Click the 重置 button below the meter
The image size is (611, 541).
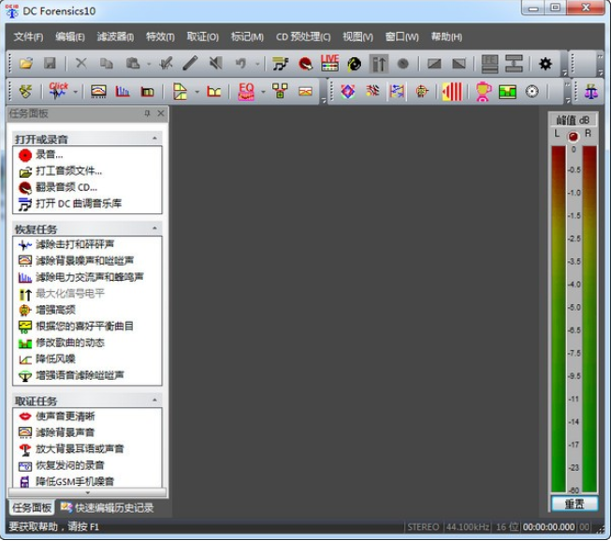[574, 504]
